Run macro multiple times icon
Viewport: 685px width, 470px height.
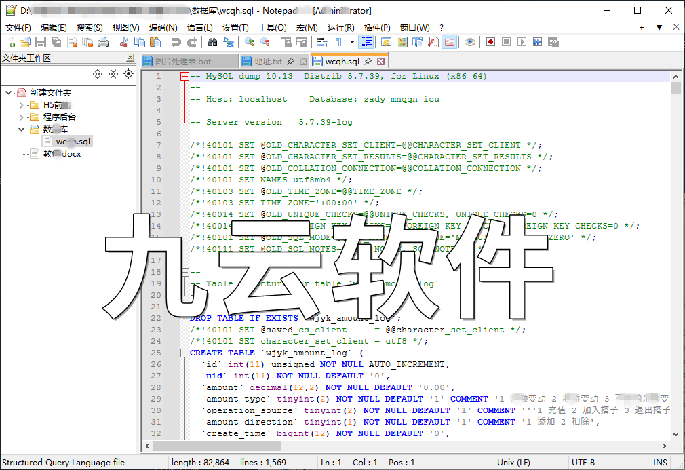pos(537,42)
